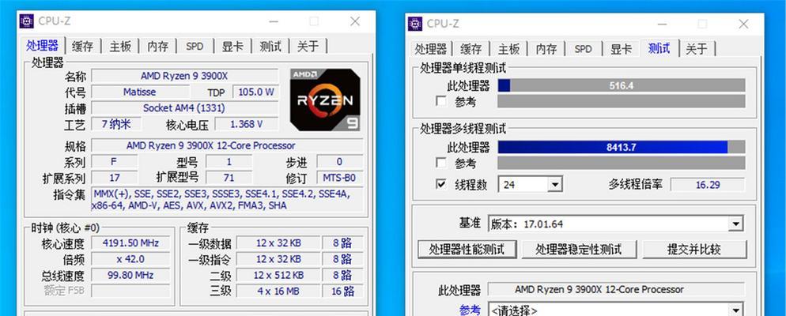Screen dimensions: 786x316
Task: Click the empty 额定 FSB field
Action: click(x=130, y=291)
